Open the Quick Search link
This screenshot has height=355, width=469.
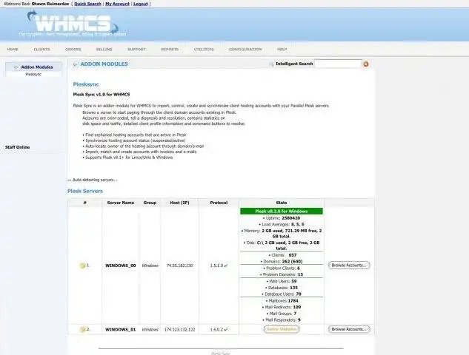click(x=87, y=4)
